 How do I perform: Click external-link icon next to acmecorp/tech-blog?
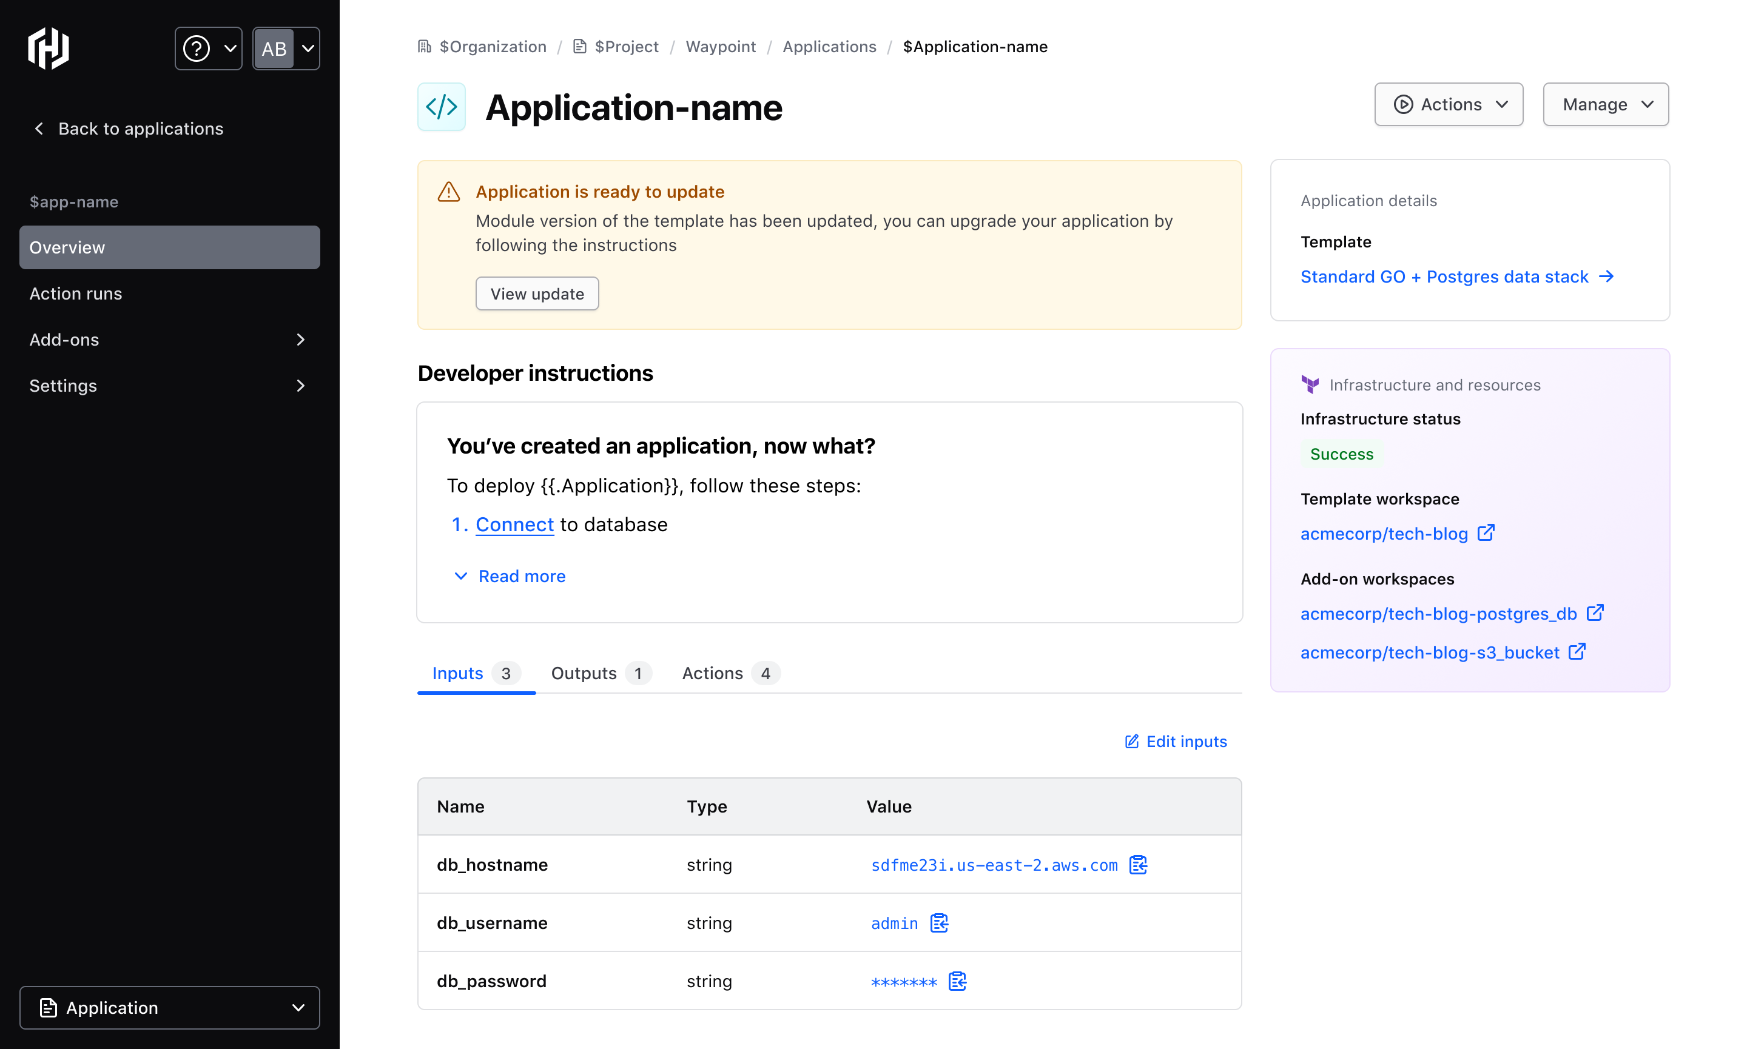pyautogui.click(x=1486, y=532)
